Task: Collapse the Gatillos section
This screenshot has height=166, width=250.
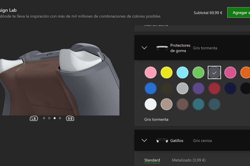Action: pyautogui.click(x=144, y=140)
